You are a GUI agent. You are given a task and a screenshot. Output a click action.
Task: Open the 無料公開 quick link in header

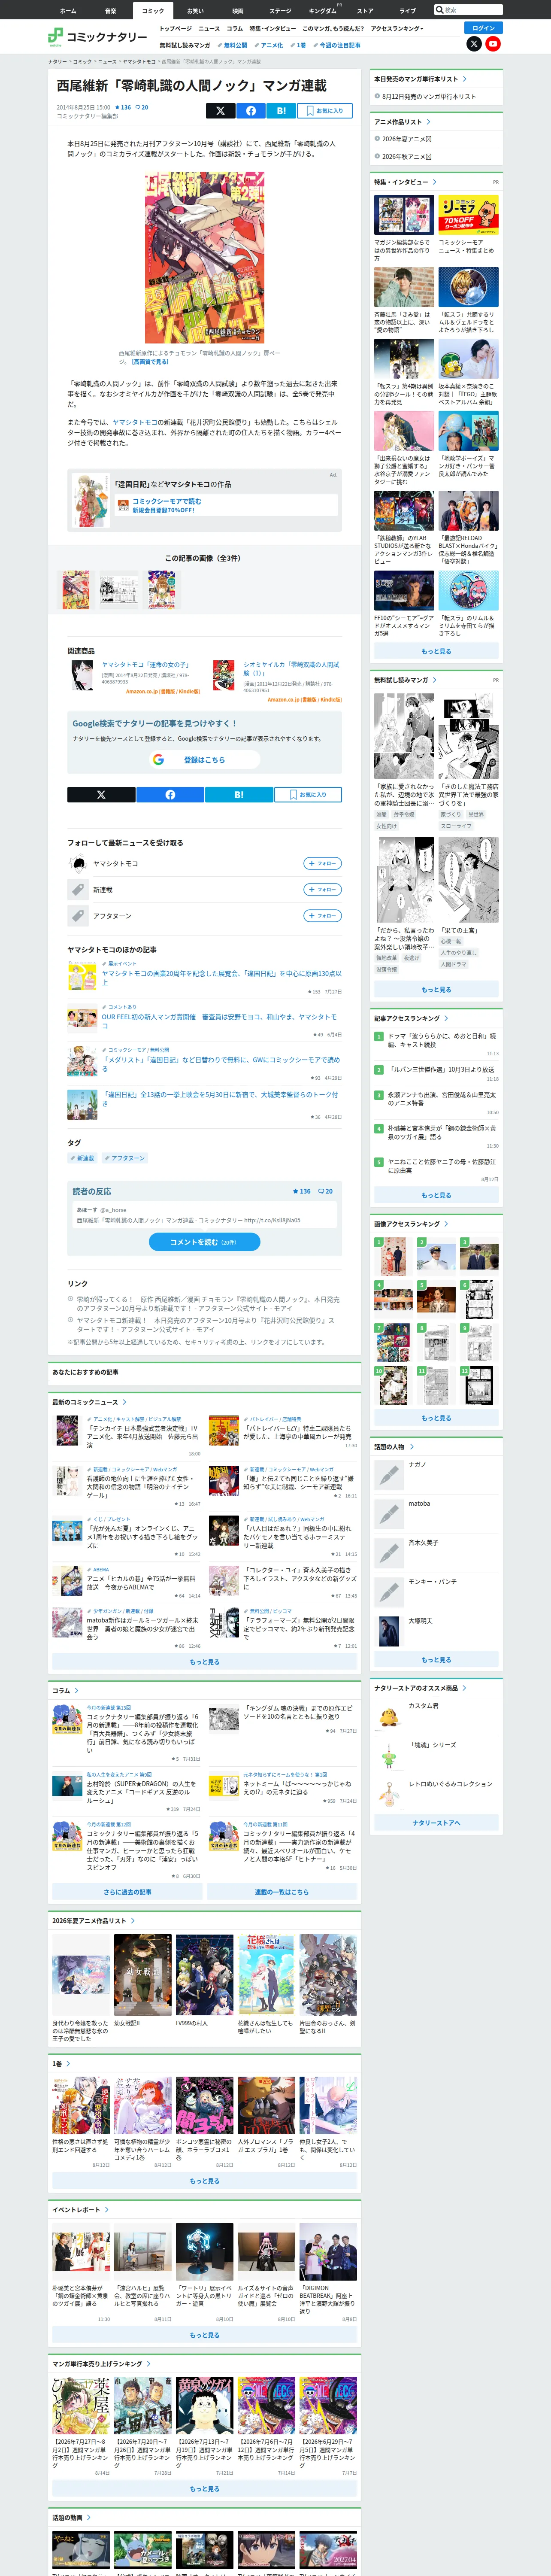(233, 45)
